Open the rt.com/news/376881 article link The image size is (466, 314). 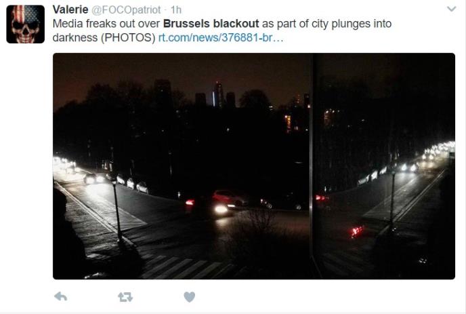(x=221, y=37)
